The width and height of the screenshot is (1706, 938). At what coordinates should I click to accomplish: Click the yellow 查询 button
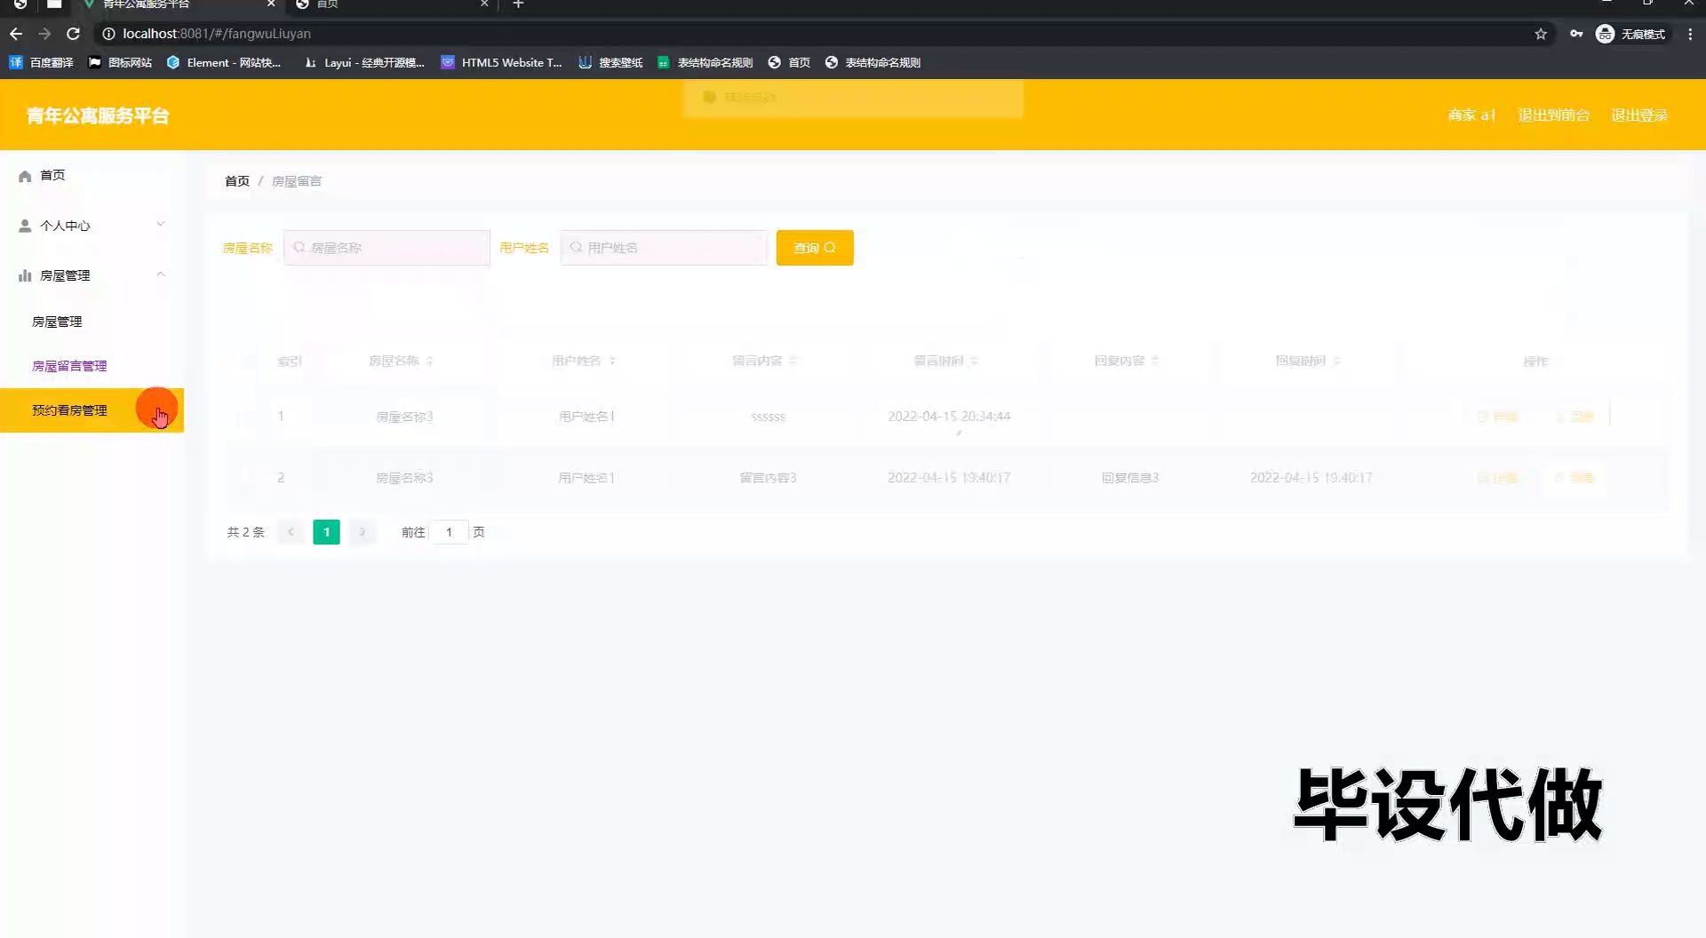click(815, 248)
